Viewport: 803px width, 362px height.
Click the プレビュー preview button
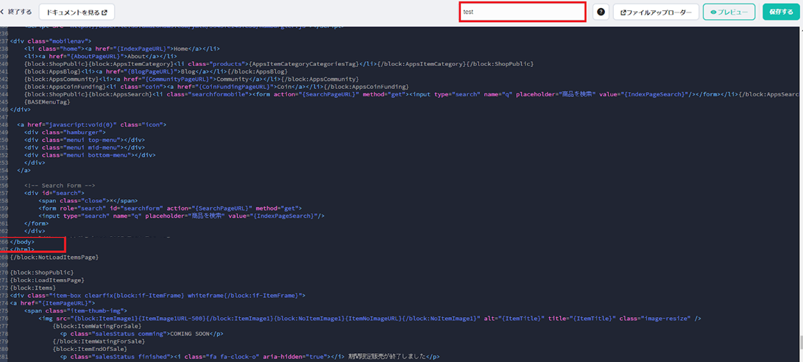(729, 12)
